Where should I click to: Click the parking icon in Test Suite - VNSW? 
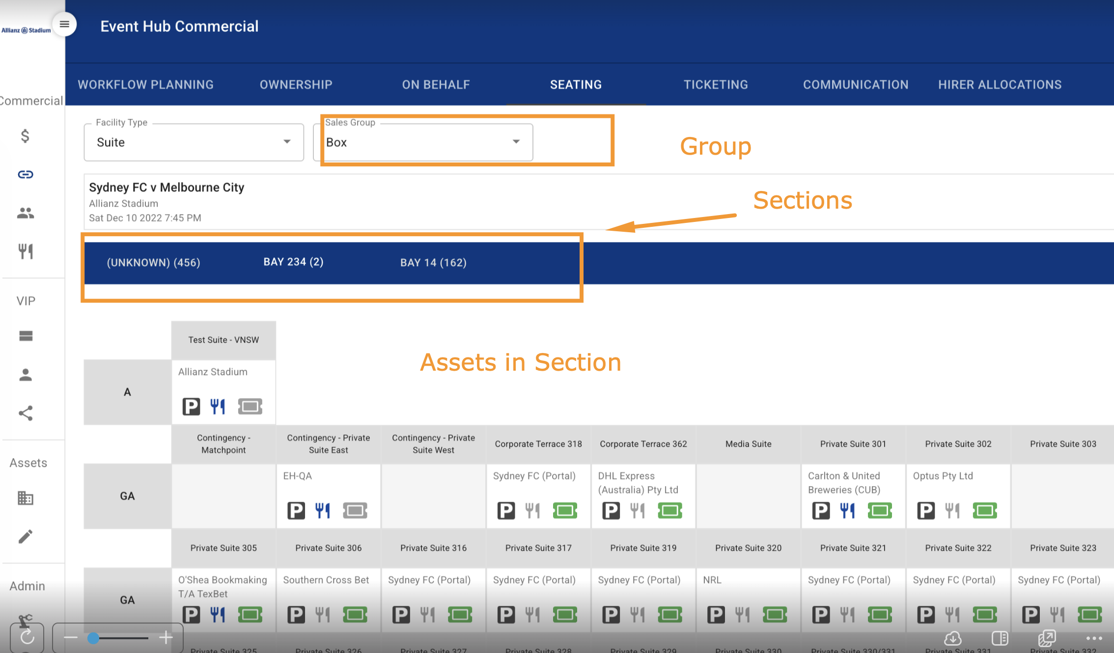pyautogui.click(x=191, y=407)
